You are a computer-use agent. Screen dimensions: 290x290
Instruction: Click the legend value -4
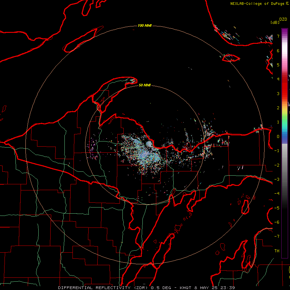277,194
